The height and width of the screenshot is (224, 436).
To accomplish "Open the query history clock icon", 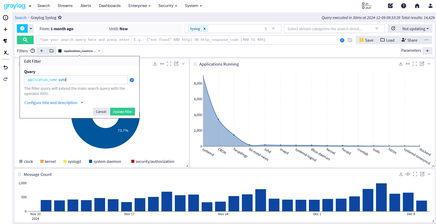I will tap(350, 40).
